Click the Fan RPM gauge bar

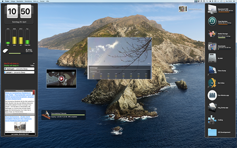click(x=27, y=37)
